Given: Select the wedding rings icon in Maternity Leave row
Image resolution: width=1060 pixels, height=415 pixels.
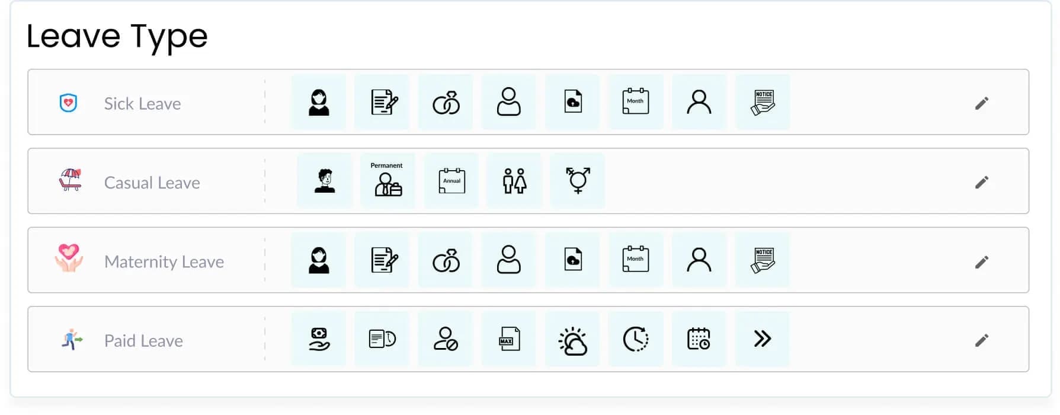Looking at the screenshot, I should pyautogui.click(x=445, y=260).
